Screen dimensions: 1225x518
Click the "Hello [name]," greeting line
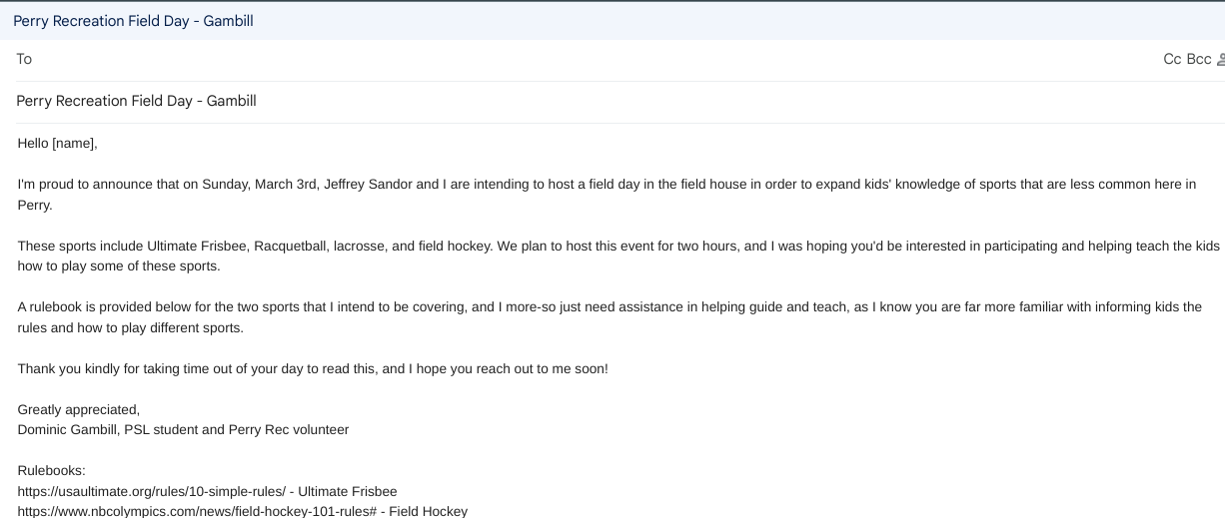(x=58, y=144)
